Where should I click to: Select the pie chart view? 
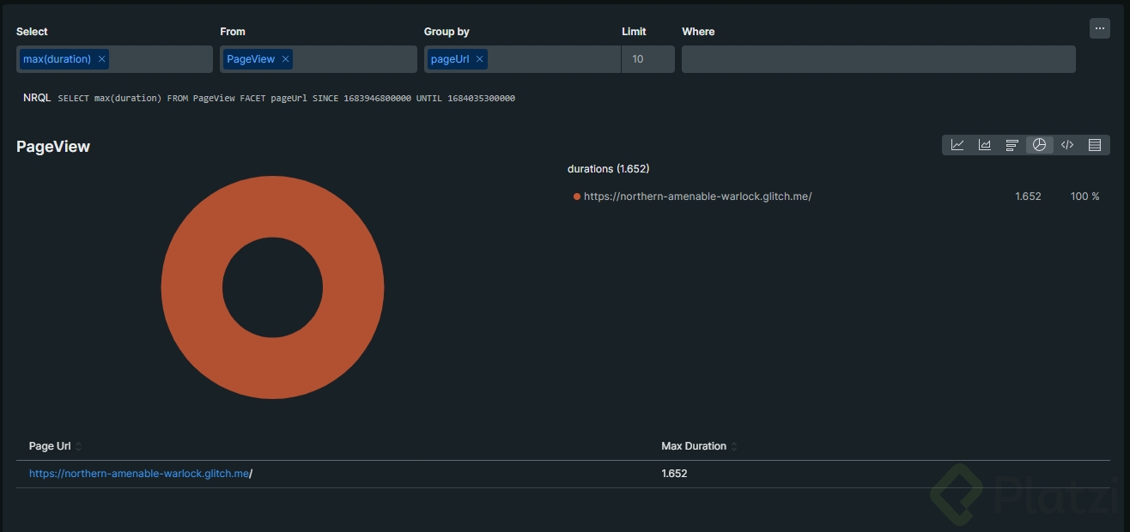point(1040,145)
